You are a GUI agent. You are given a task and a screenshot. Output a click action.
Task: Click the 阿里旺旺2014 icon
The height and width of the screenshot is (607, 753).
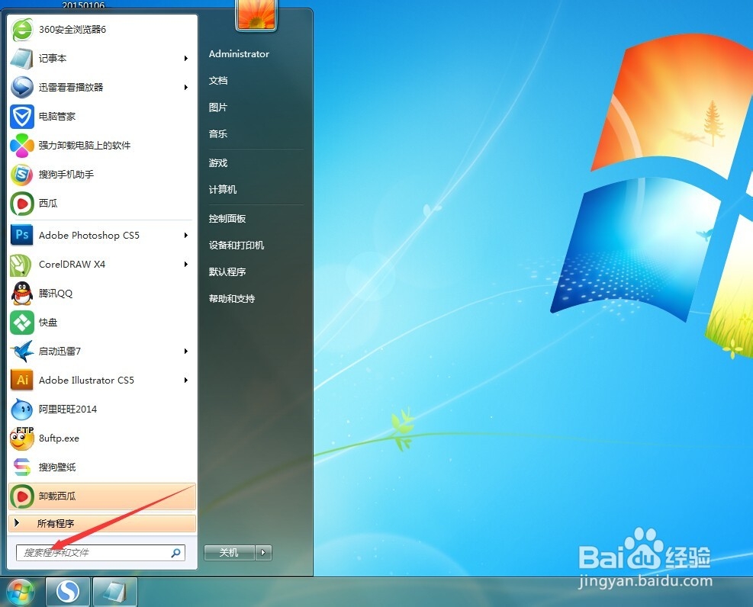[22, 409]
